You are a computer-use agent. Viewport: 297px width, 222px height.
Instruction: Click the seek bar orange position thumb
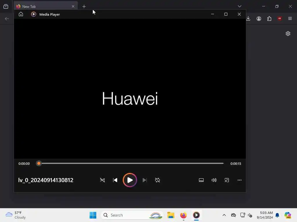tap(39, 164)
